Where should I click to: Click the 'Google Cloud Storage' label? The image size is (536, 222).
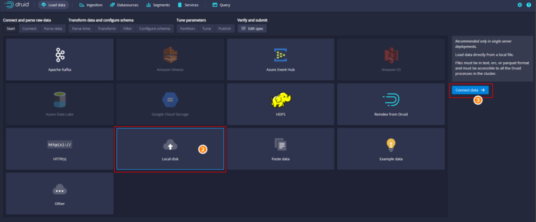[x=170, y=114]
